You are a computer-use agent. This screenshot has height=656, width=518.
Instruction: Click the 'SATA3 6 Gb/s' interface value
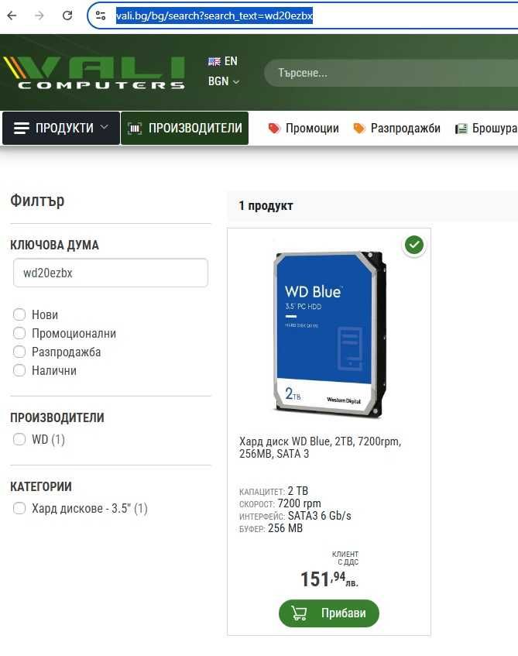(x=320, y=516)
